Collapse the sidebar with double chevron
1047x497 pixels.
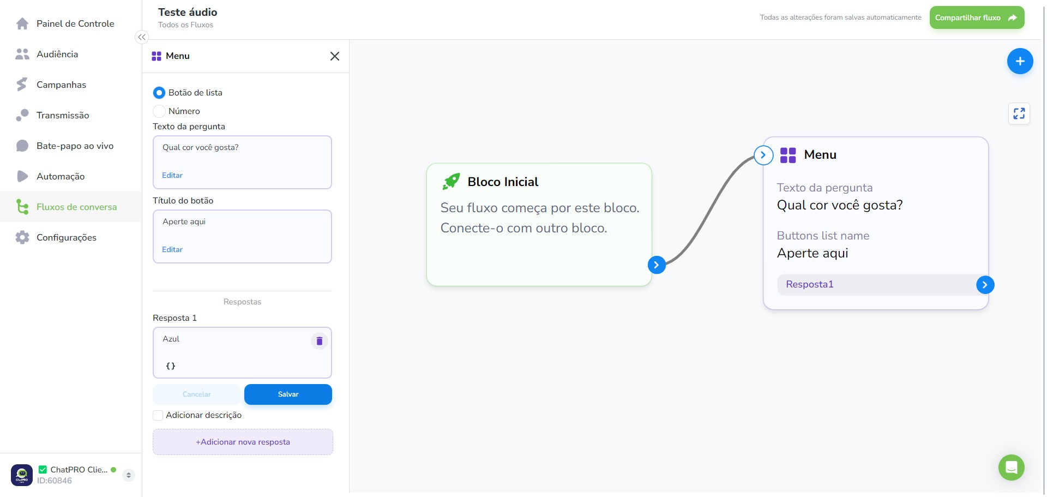click(x=142, y=37)
